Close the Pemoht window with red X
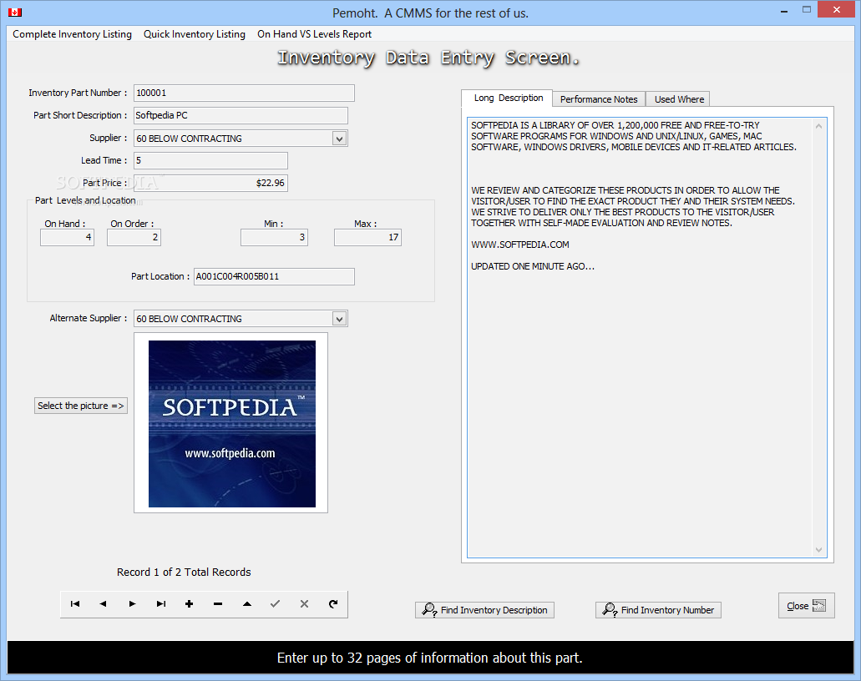861x681 pixels. (x=836, y=10)
